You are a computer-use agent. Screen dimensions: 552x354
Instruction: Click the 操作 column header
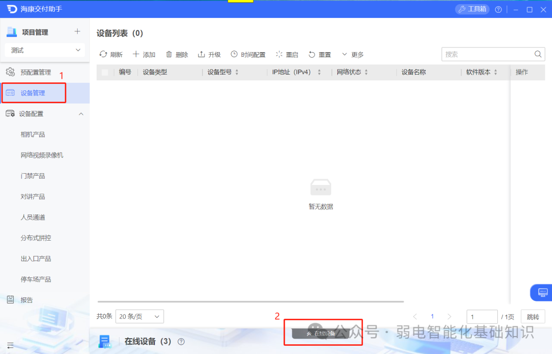coord(522,72)
